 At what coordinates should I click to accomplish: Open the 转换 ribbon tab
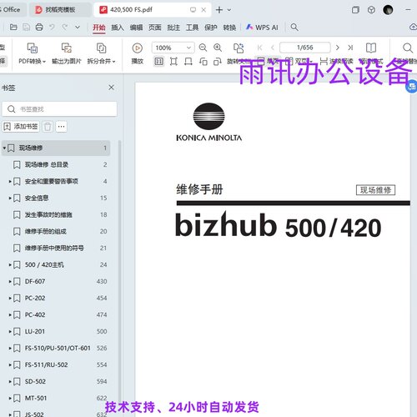click(x=229, y=28)
